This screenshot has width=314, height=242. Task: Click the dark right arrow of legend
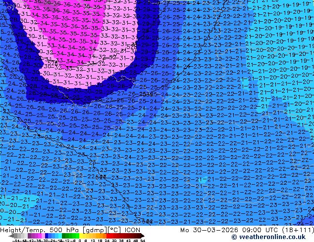point(143,236)
